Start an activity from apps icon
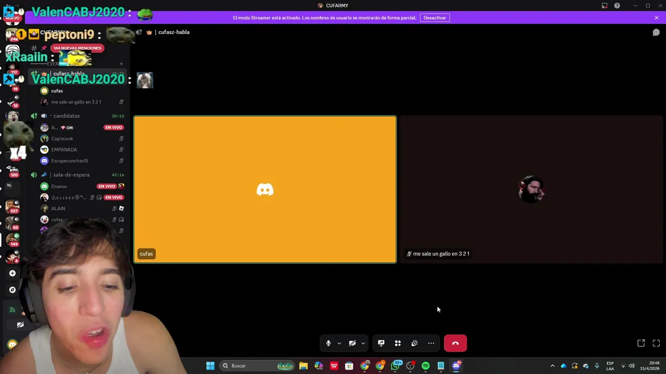666x374 pixels. point(398,343)
